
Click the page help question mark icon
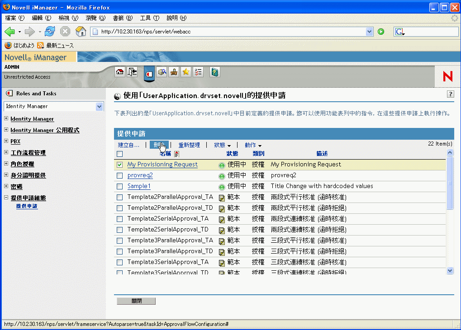451,94
